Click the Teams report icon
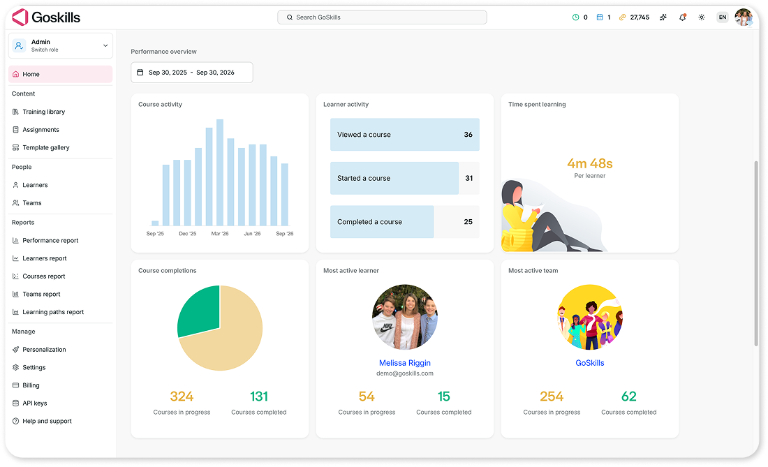This screenshot has width=768, height=467. tap(15, 294)
